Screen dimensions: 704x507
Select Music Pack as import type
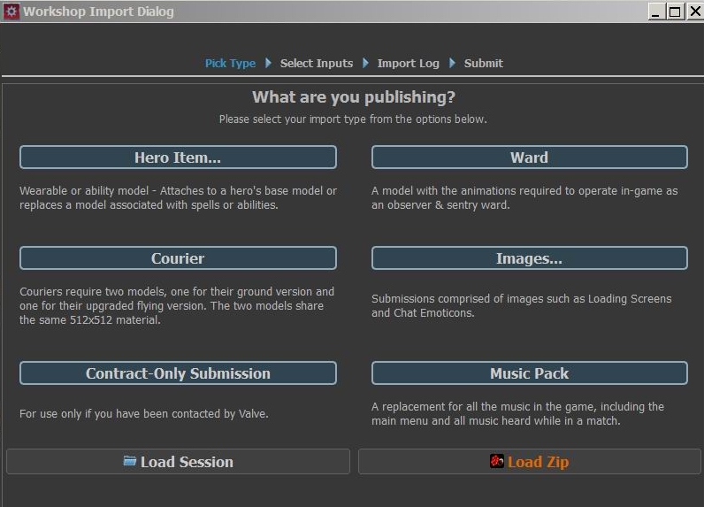529,373
